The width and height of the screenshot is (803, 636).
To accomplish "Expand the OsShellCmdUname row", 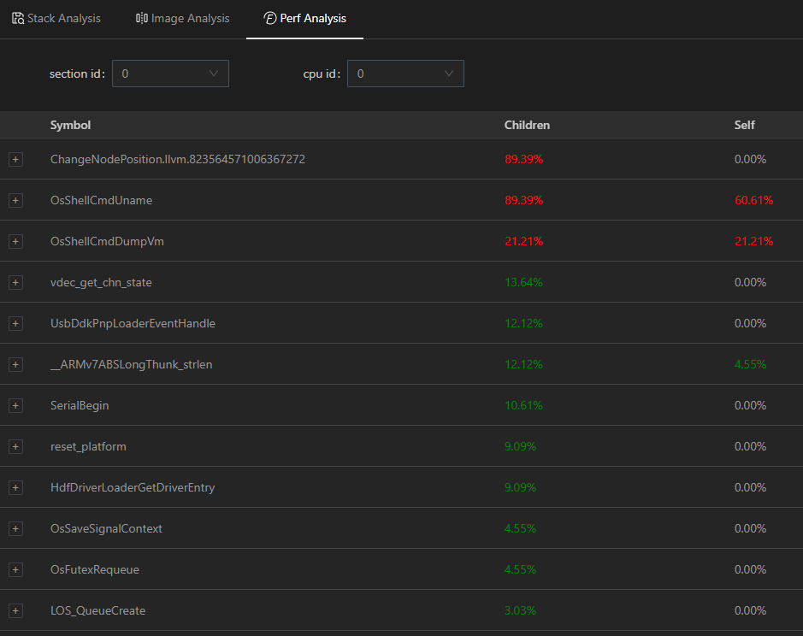I will click(16, 200).
